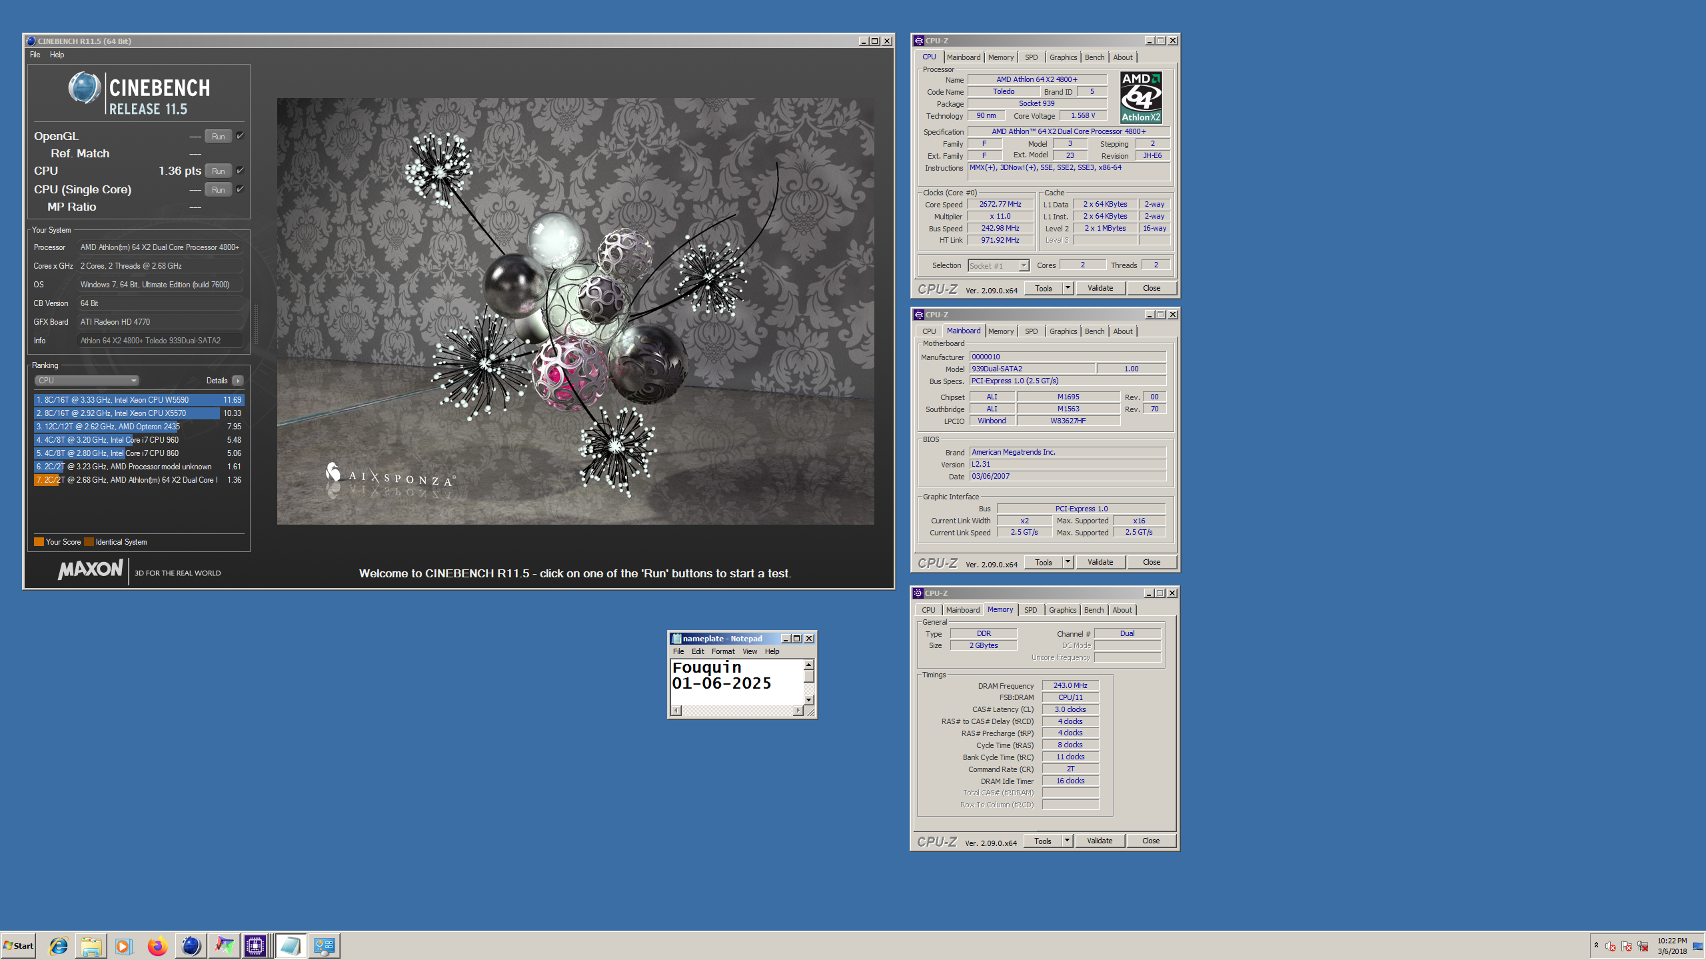
Task: Click the Action Center flag tray icon
Action: pos(1627,946)
